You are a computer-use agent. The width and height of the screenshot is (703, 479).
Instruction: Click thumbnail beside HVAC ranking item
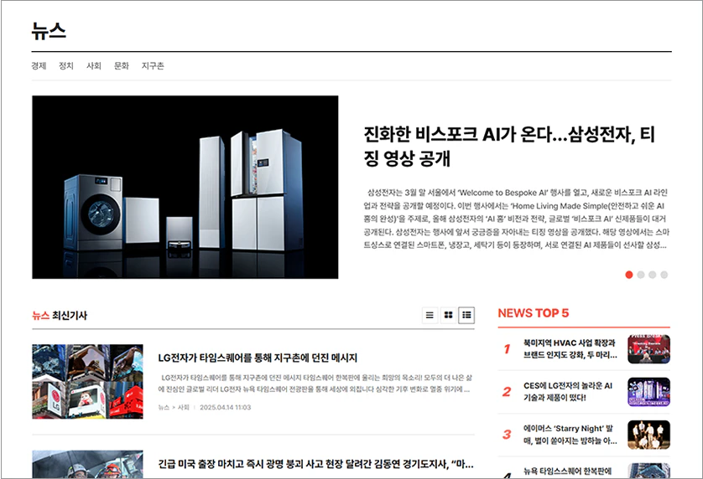point(648,349)
